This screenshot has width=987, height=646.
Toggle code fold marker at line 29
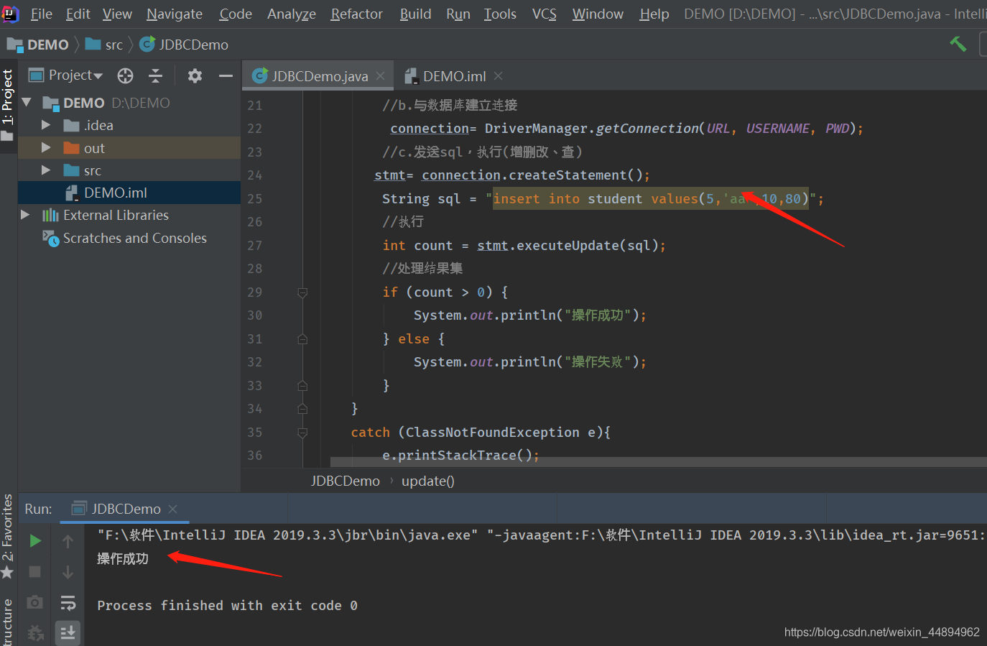tap(302, 292)
